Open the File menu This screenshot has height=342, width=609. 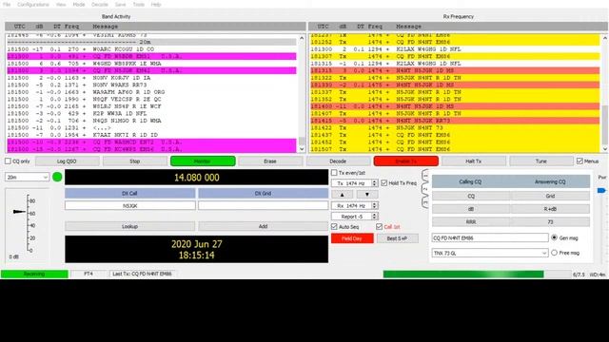7,4
